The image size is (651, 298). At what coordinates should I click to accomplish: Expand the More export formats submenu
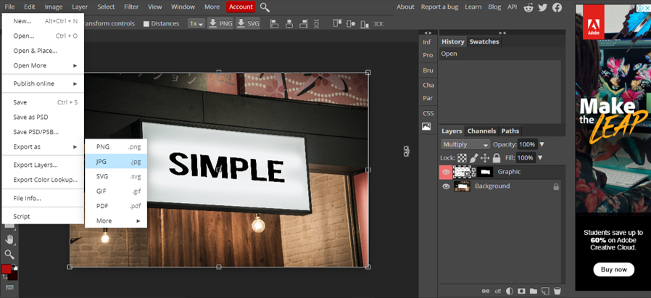coord(116,221)
